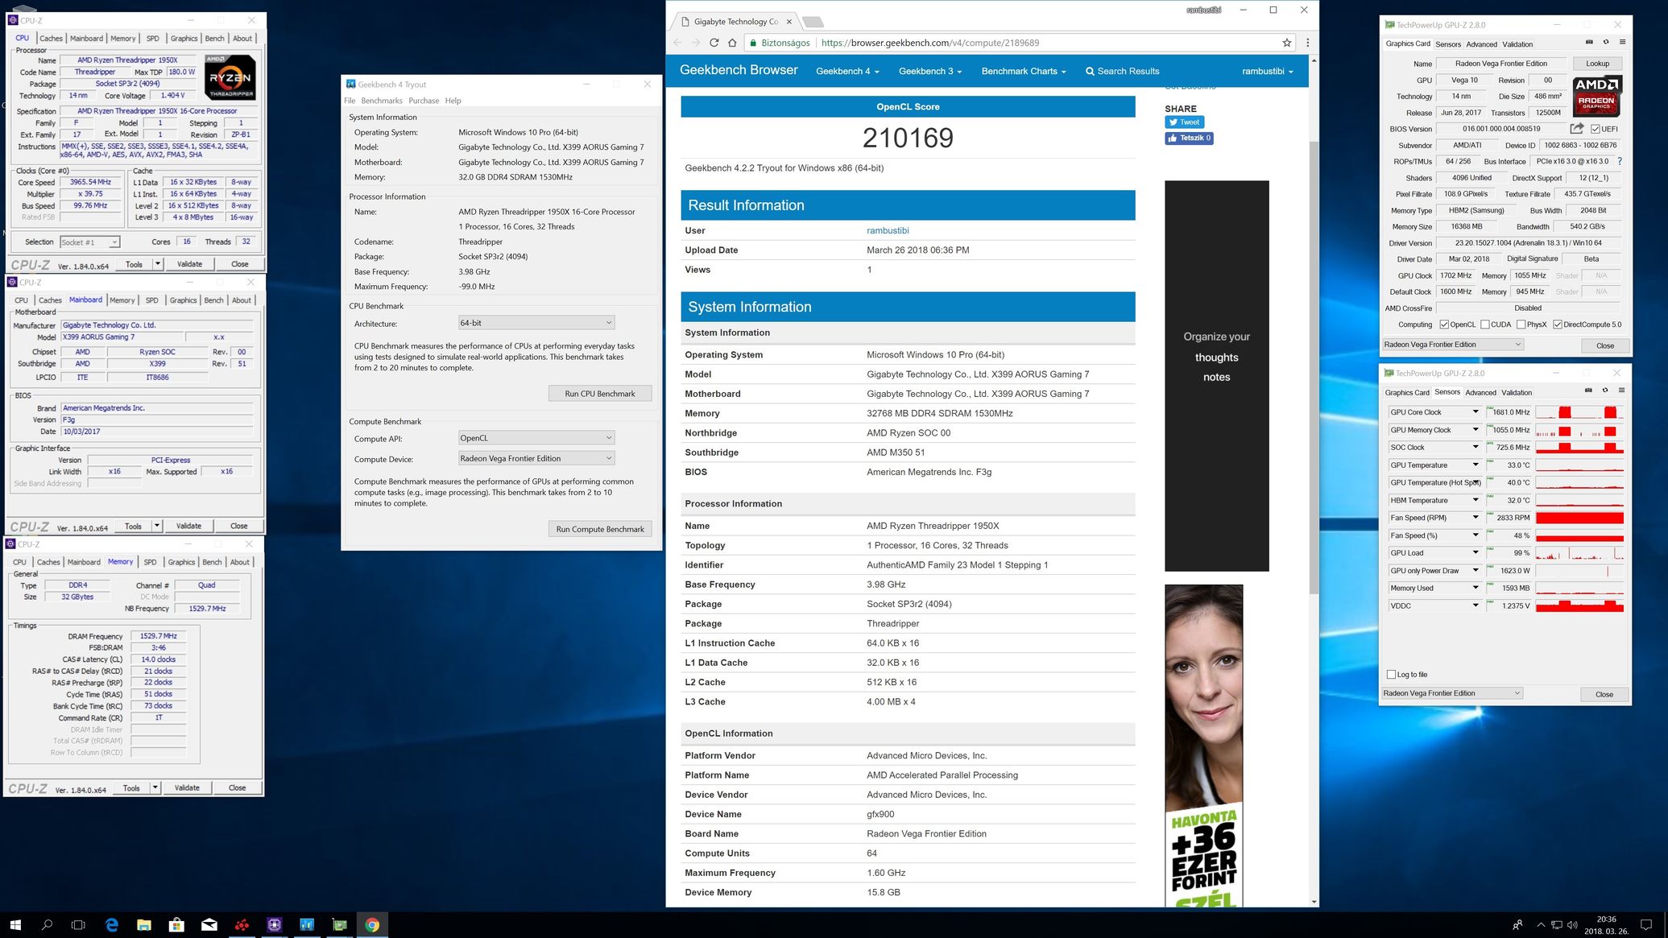The height and width of the screenshot is (938, 1668).
Task: Switch to Bench tab in top CPU-Z window
Action: tap(214, 38)
